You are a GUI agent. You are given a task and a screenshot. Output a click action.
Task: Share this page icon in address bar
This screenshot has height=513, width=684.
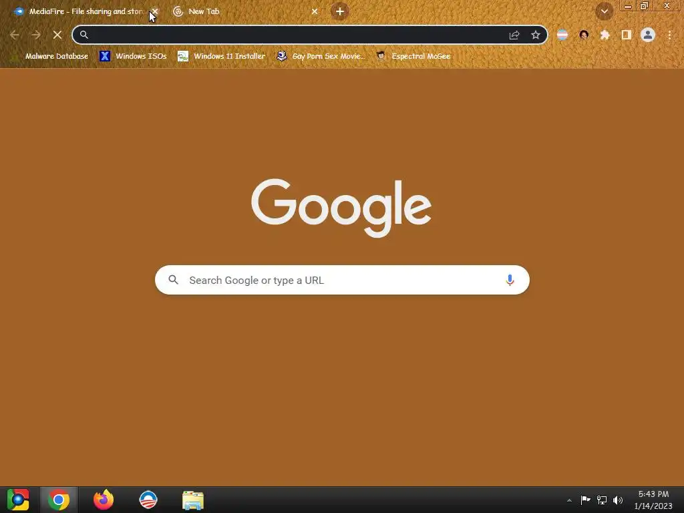(514, 35)
